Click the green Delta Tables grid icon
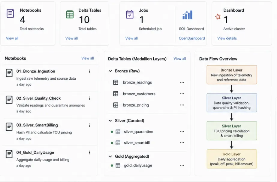277x182 pixels. click(x=70, y=14)
